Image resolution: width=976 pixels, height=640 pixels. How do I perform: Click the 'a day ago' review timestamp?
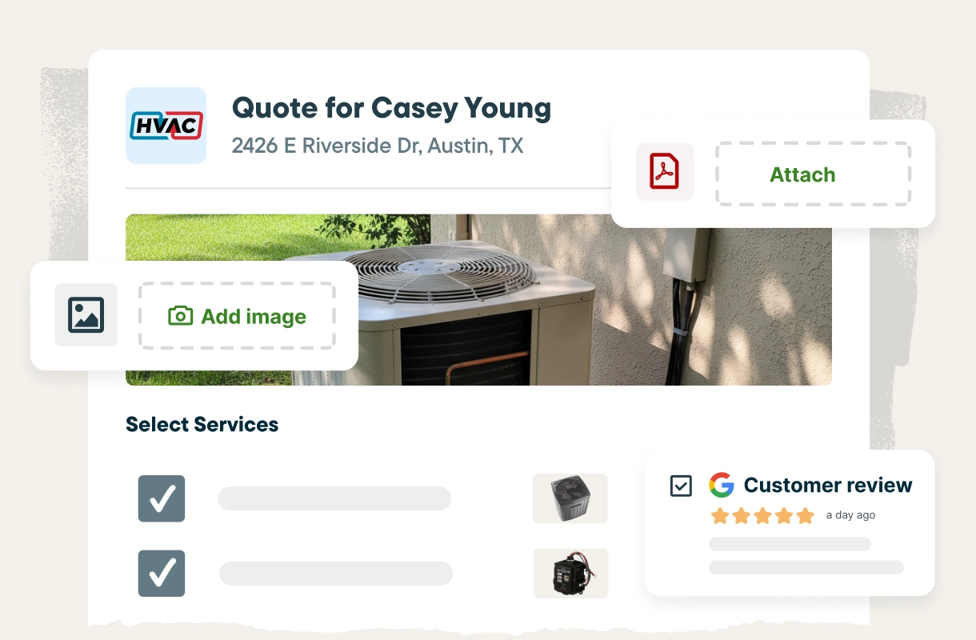(x=850, y=515)
